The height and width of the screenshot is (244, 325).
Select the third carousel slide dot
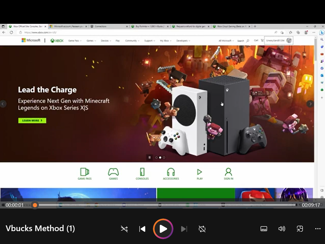(164, 158)
